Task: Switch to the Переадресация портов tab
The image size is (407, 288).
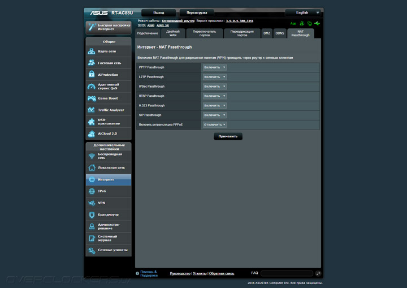Action: pyautogui.click(x=242, y=33)
